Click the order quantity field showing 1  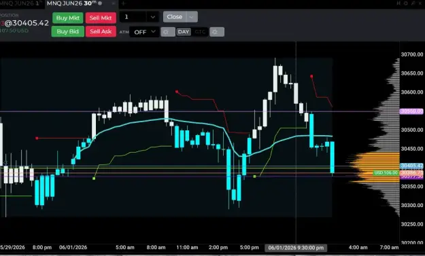coord(133,17)
